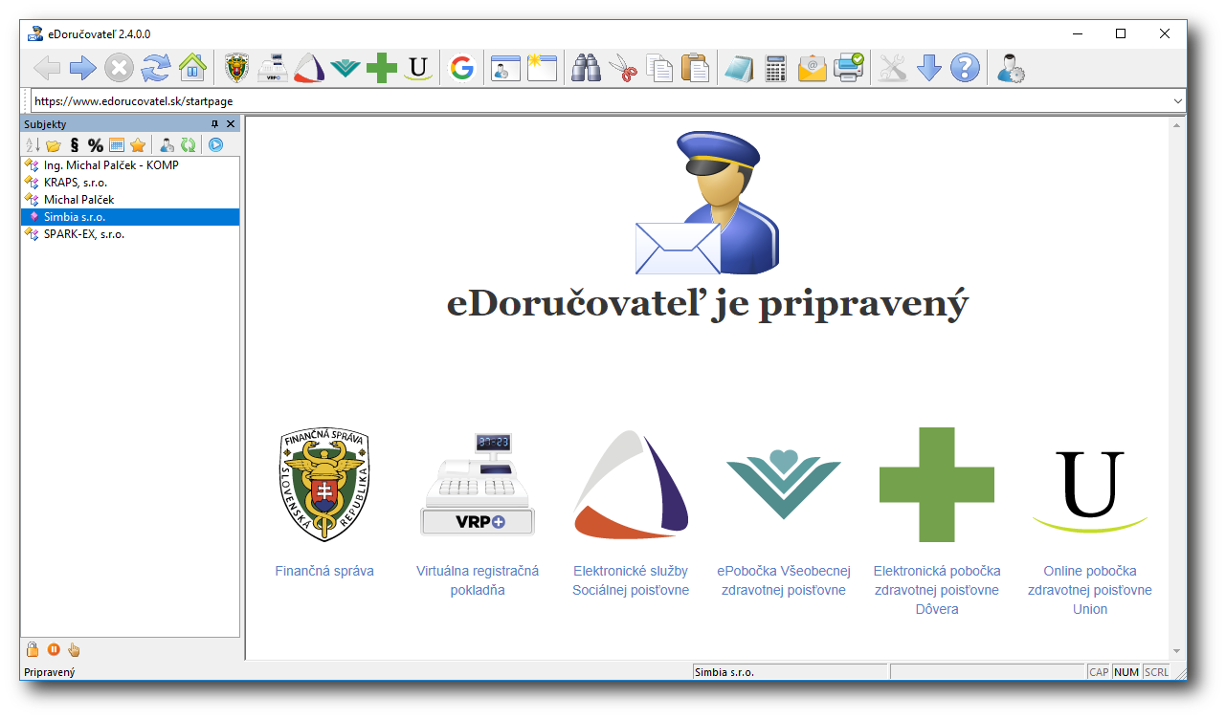Open the blue notepad icon

(739, 68)
